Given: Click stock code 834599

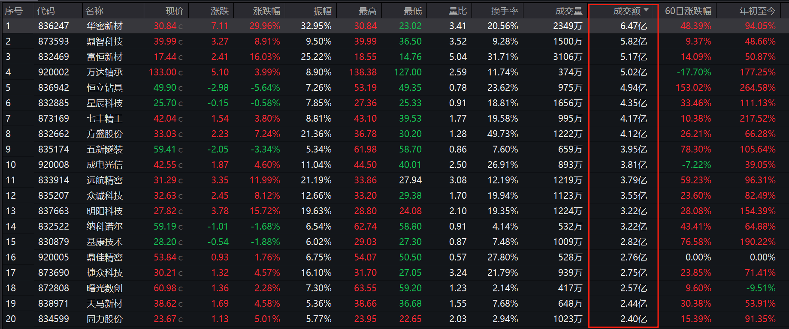Looking at the screenshot, I should pyautogui.click(x=54, y=319).
